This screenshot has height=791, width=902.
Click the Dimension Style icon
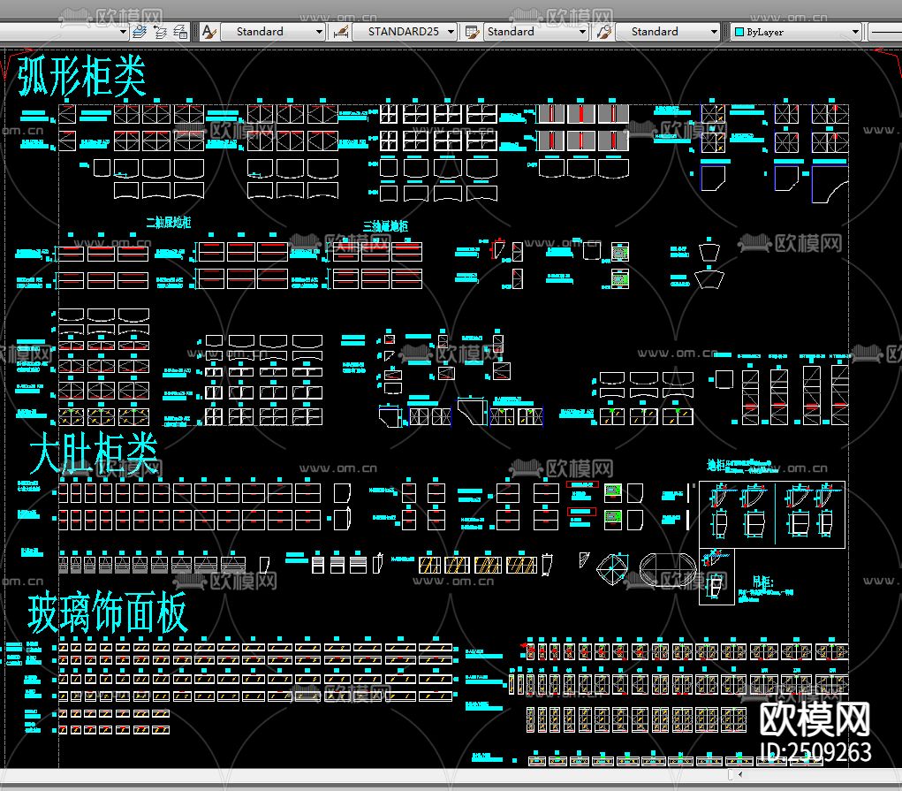340,32
